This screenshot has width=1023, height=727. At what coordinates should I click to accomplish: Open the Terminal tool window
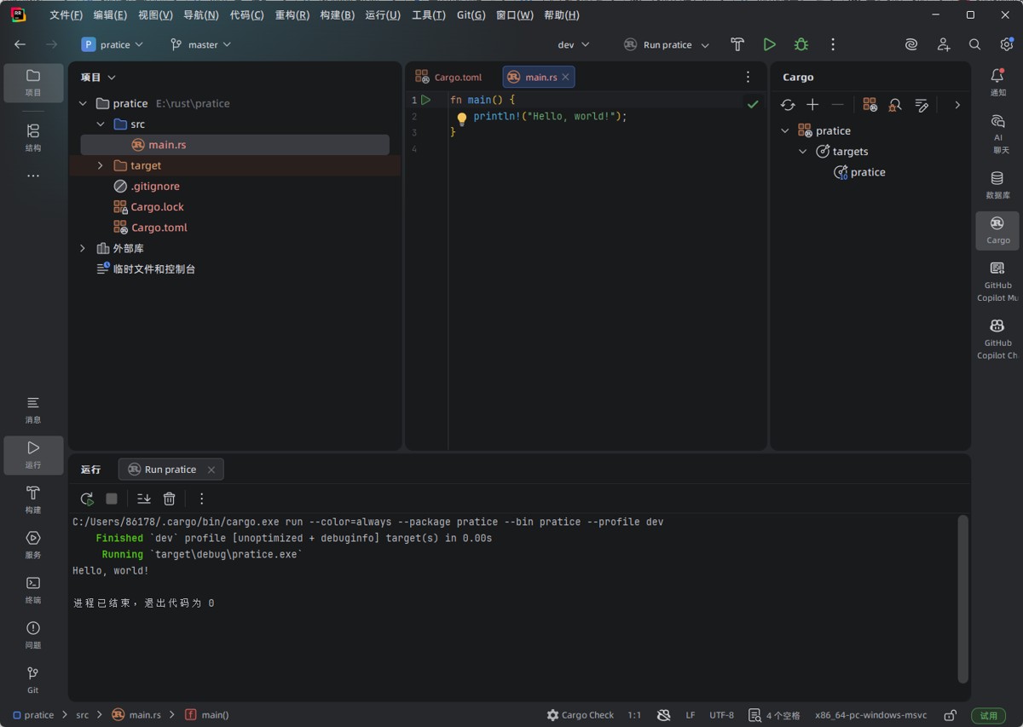[33, 589]
